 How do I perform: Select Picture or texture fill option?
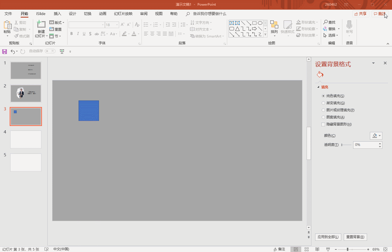[x=323, y=110]
